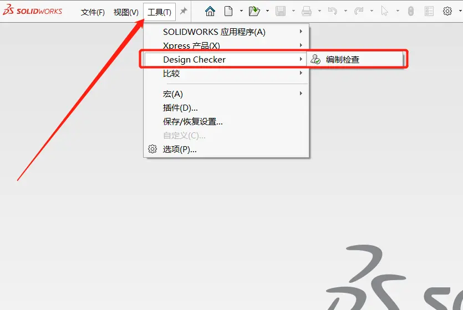Image resolution: width=463 pixels, height=310 pixels.
Task: Select the cursor Select tool icon
Action: tap(384, 11)
